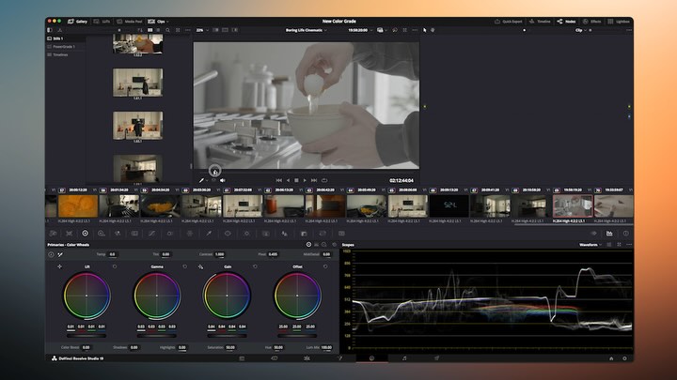Toggle loop playback in the viewer

[x=324, y=180]
